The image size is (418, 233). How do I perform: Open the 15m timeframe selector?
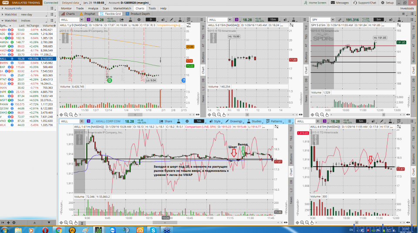pos(273,20)
